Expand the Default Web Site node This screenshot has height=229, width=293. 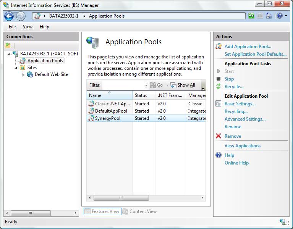coord(23,75)
